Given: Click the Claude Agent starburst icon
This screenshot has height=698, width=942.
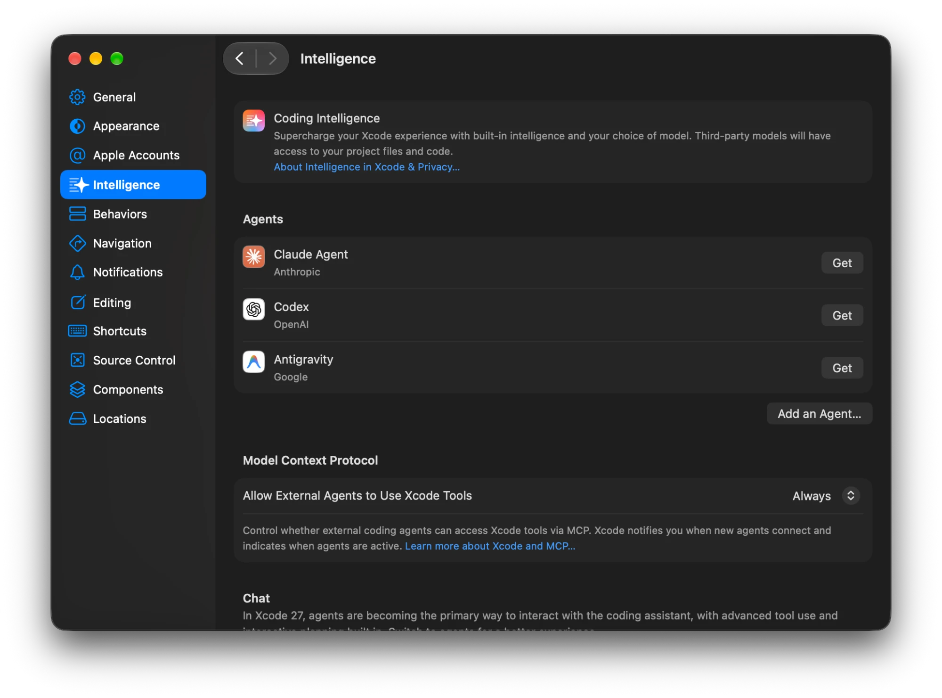Looking at the screenshot, I should (254, 257).
